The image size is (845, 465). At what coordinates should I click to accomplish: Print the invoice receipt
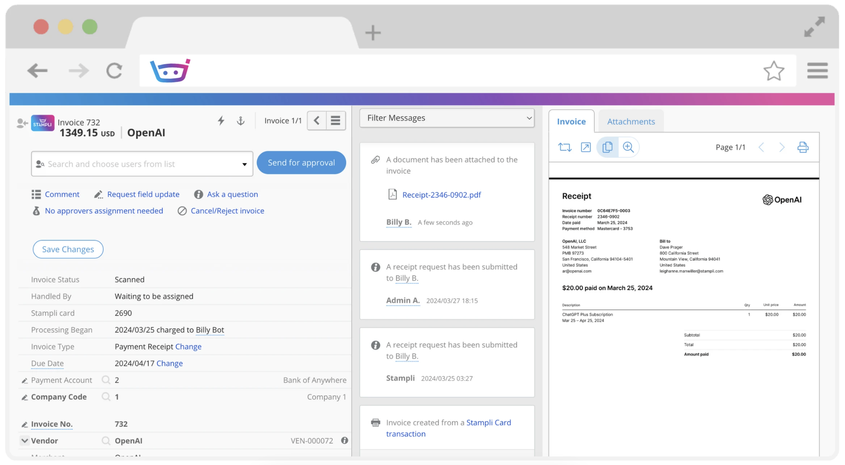tap(803, 147)
